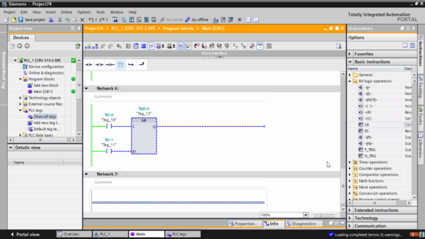Expand the Technology objects folder
The image size is (425, 239).
21,98
